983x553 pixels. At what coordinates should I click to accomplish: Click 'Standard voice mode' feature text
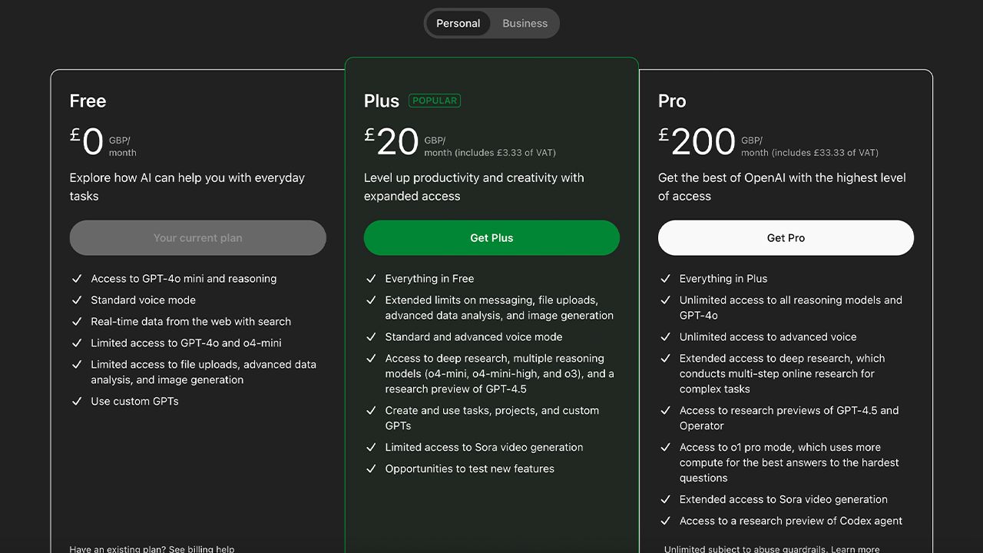click(x=143, y=300)
